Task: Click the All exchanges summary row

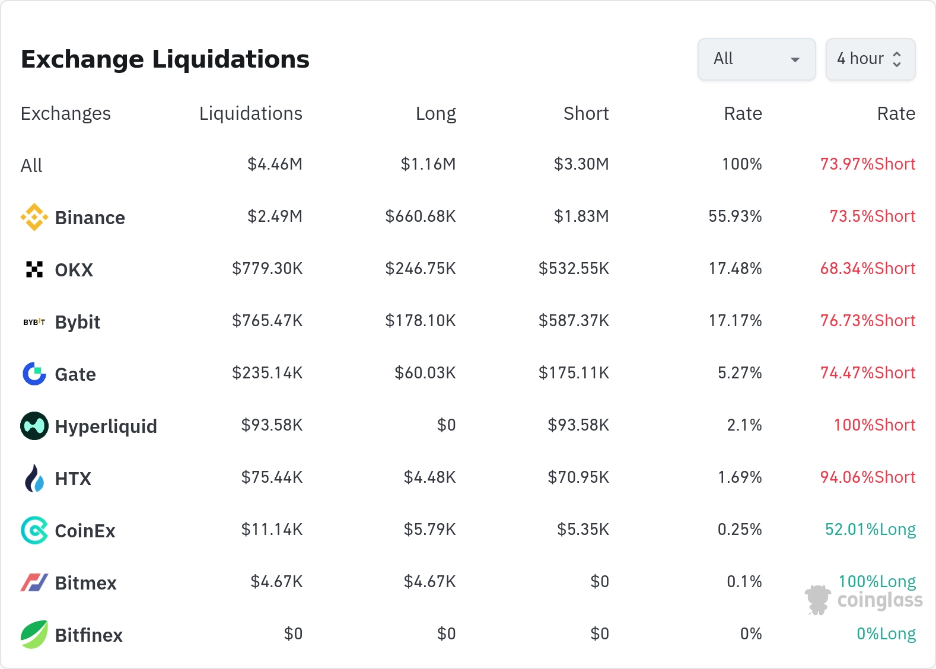Action: 32,165
